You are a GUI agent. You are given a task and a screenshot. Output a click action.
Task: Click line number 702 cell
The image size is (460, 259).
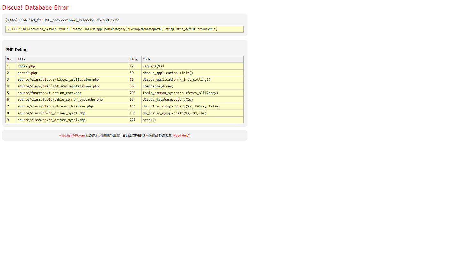pyautogui.click(x=135, y=93)
